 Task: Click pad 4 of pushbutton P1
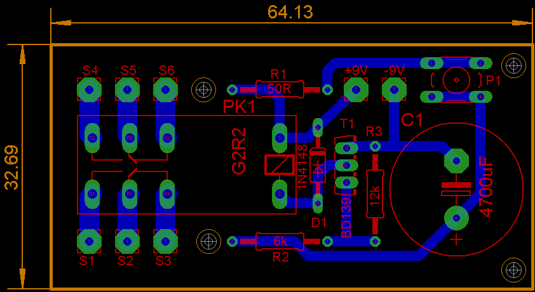point(480,96)
